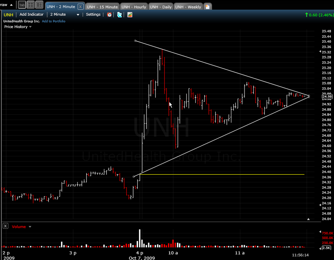The width and height of the screenshot is (334, 260).
Task: Click the 10 a time axis label
Action: click(x=173, y=253)
